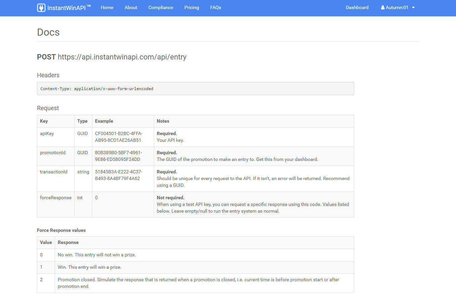Image resolution: width=456 pixels, height=294 pixels.
Task: Click the apiKey example GUID CF004501
Action: pyautogui.click(x=119, y=137)
